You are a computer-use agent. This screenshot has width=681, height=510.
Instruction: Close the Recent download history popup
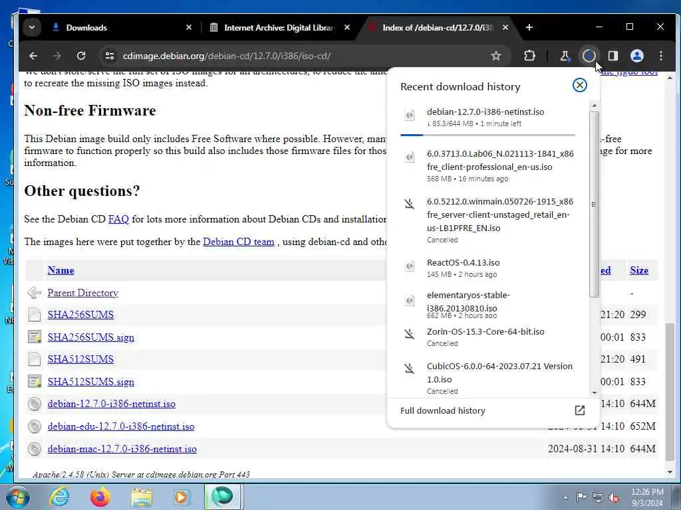click(579, 85)
